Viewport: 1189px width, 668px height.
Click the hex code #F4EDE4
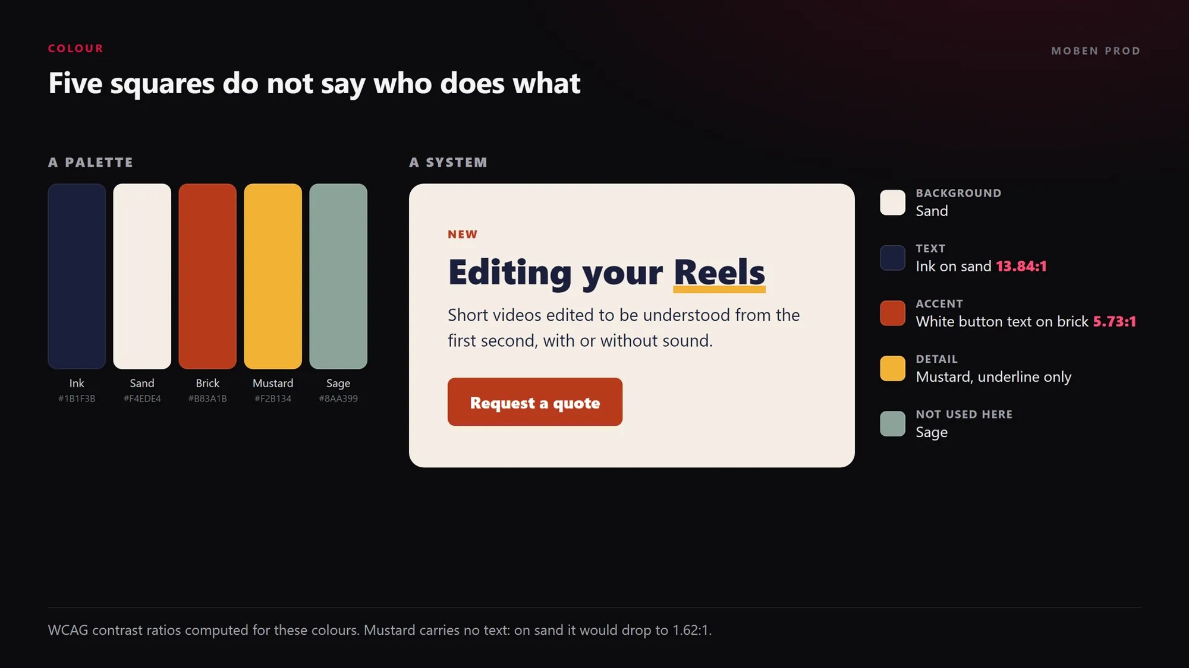coord(142,398)
